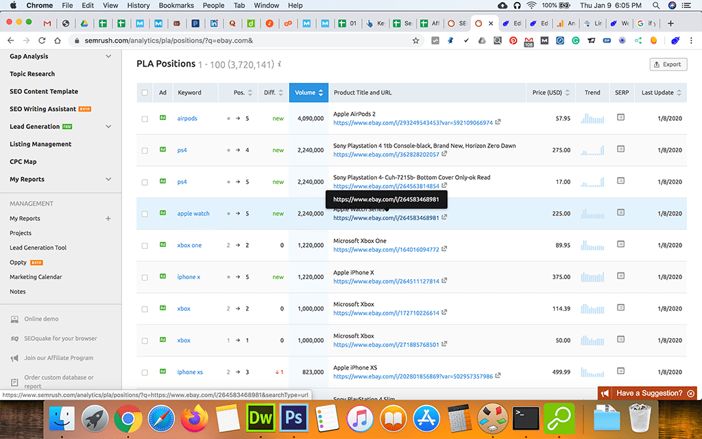Check the xbox one row checkbox
Image resolution: width=702 pixels, height=439 pixels.
click(145, 246)
